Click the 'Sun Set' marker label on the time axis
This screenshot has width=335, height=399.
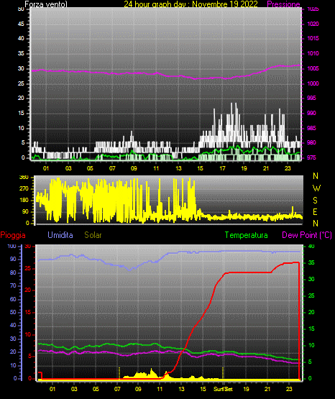(223, 389)
